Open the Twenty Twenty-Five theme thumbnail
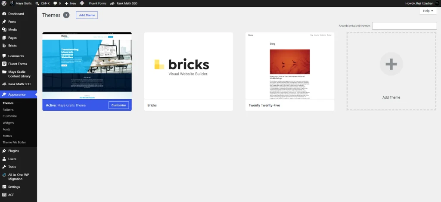 coord(290,65)
